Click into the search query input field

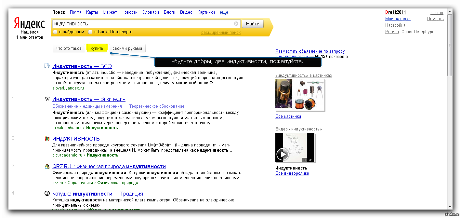tap(143, 24)
